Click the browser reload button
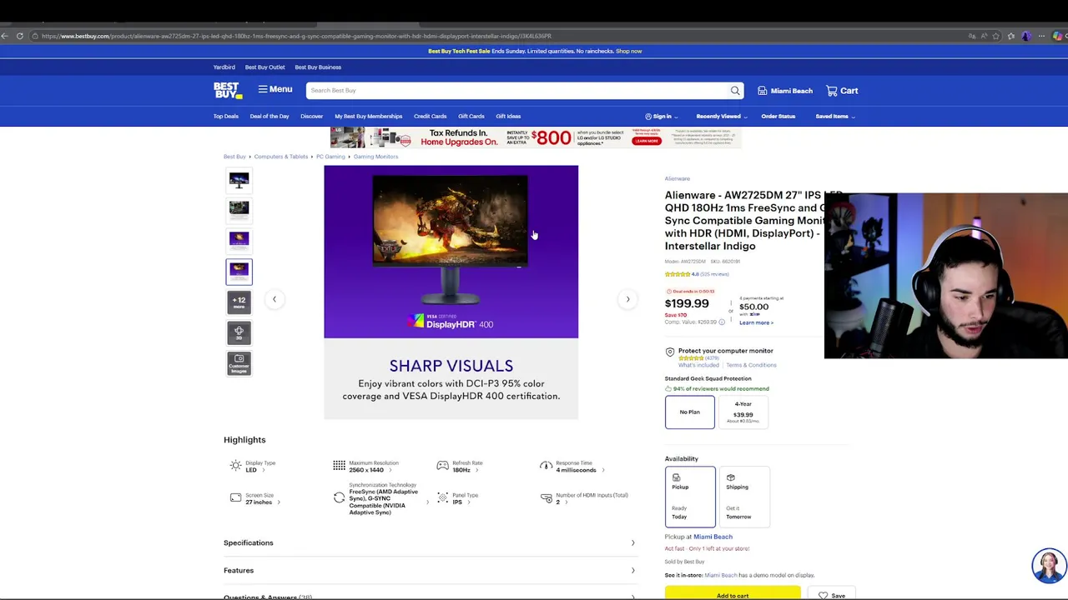The width and height of the screenshot is (1068, 600). (x=20, y=36)
